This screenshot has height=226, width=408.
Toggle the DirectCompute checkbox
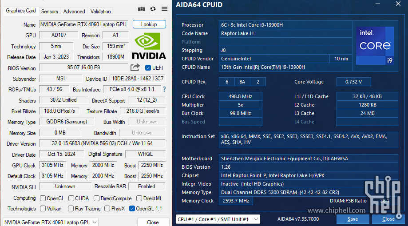[96, 198]
